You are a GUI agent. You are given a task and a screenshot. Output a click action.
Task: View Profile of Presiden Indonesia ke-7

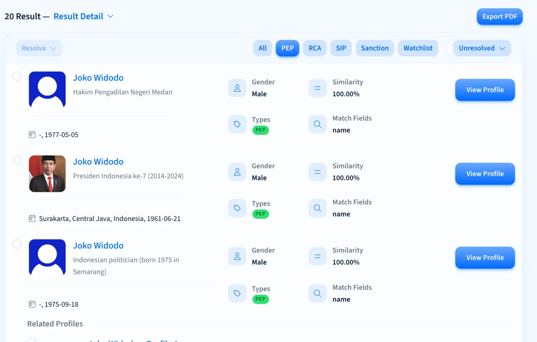485,174
